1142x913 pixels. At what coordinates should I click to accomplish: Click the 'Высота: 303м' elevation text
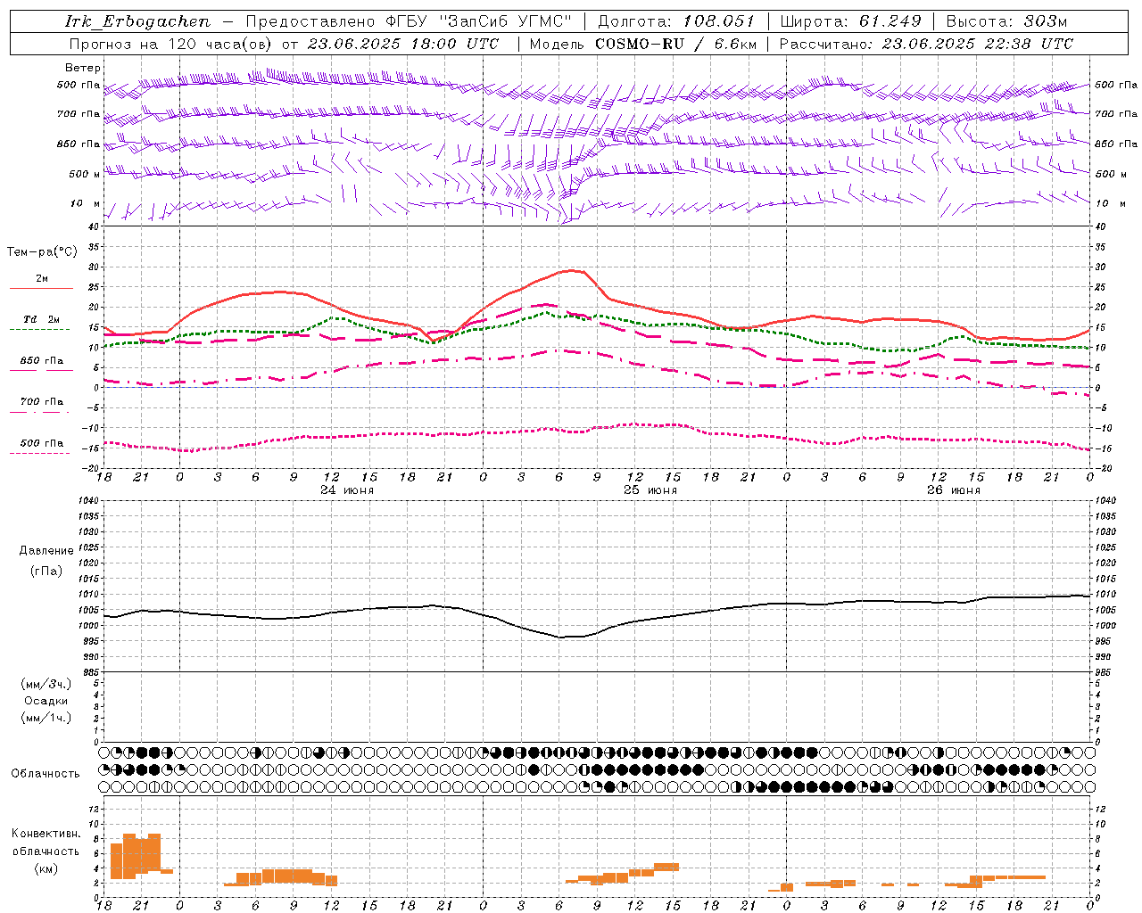(x=1006, y=21)
